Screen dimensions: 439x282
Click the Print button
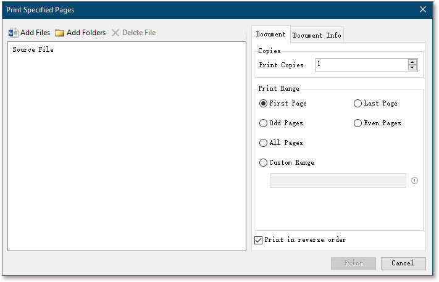[353, 263]
